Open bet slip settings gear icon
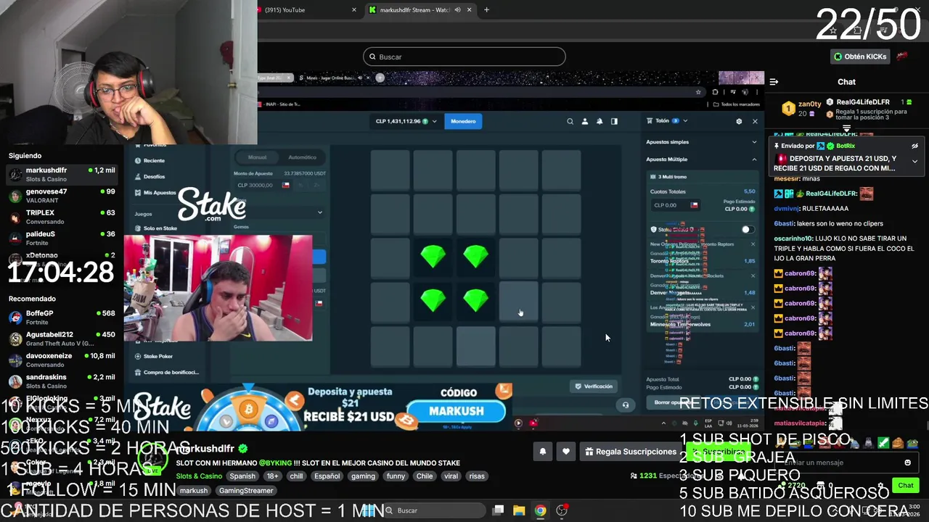Viewport: 929px width, 522px height. pos(739,121)
